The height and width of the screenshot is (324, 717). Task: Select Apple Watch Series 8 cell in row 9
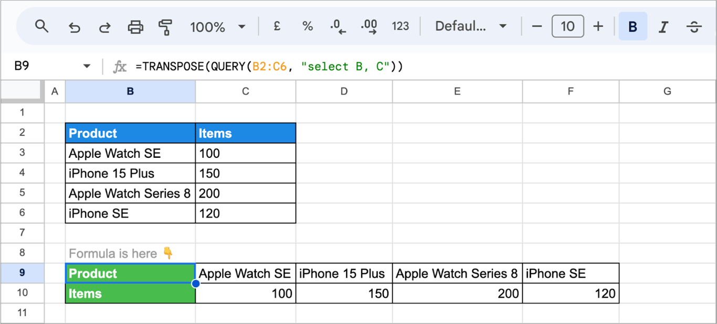coord(457,273)
